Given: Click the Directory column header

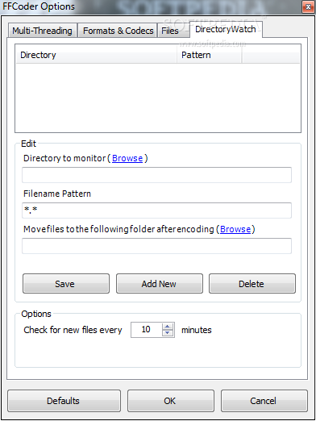Looking at the screenshot, I should click(x=96, y=55).
